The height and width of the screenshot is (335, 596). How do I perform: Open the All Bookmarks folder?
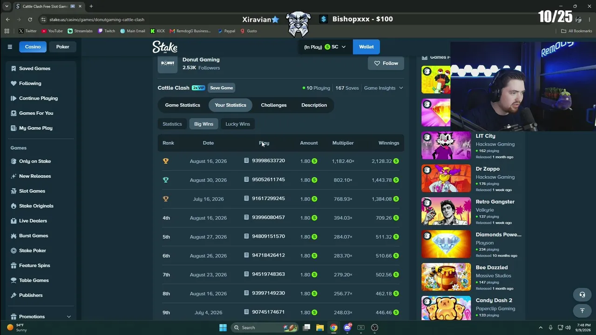(576, 31)
